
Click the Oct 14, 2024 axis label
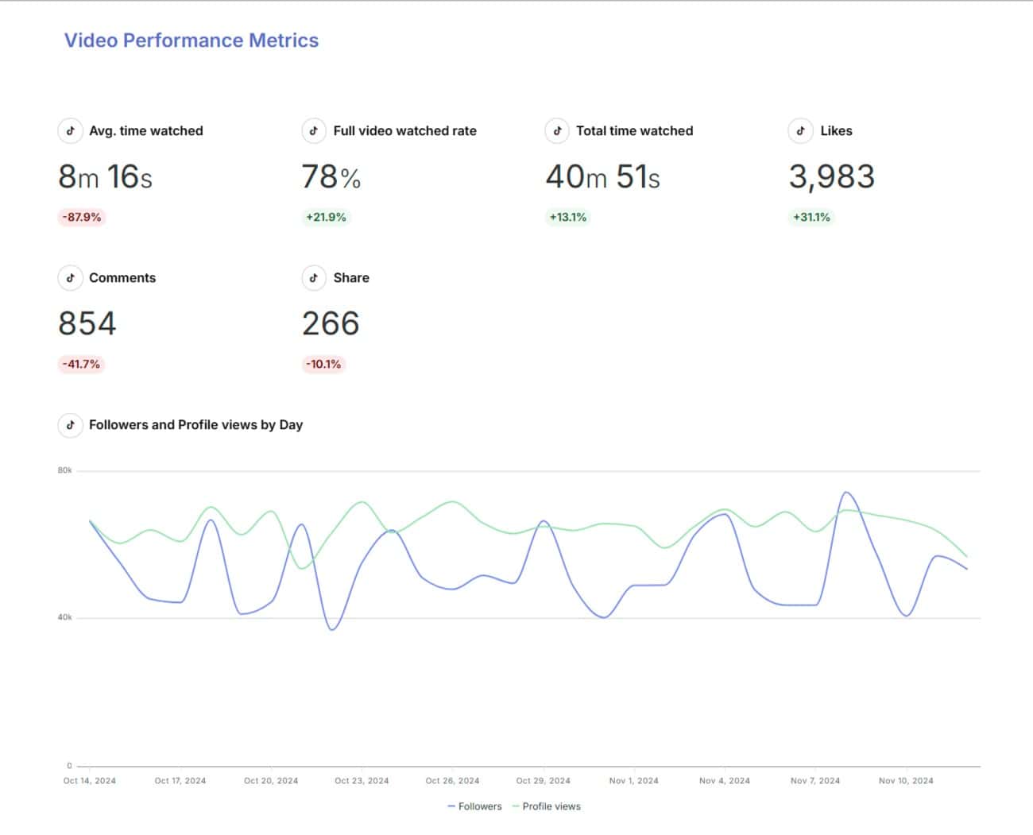click(x=90, y=780)
